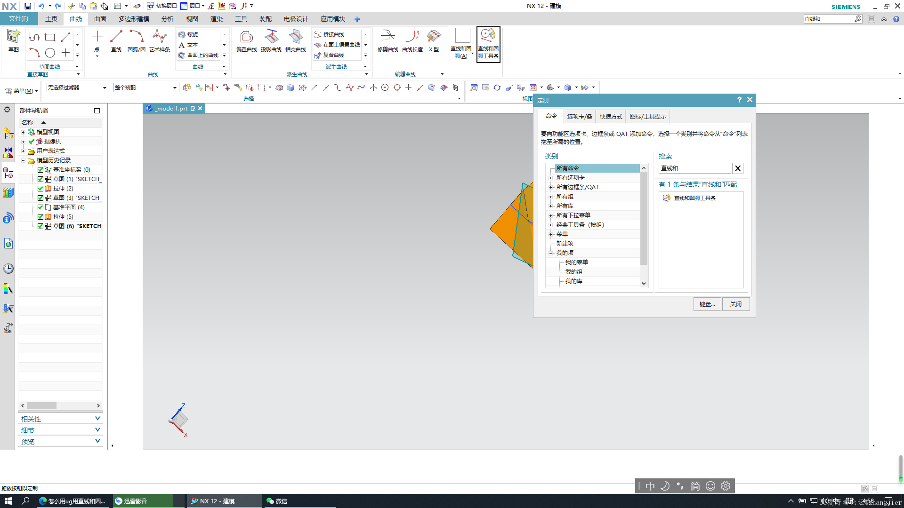Open the 菜单(M) menu button
This screenshot has width=904, height=508.
(21, 91)
